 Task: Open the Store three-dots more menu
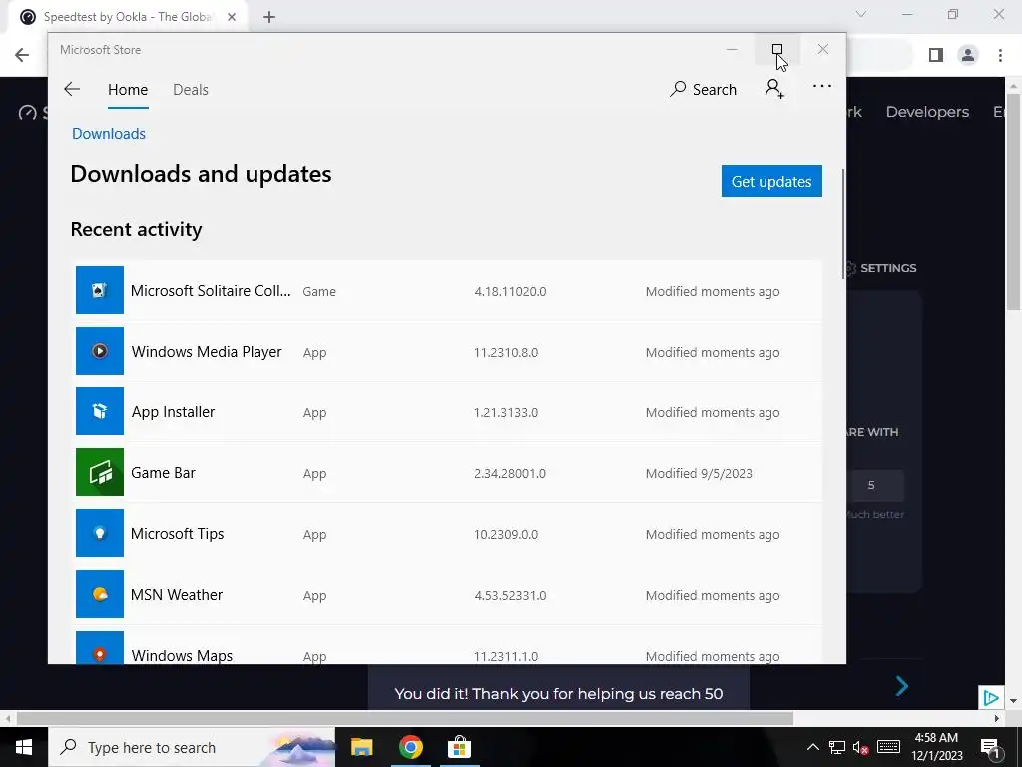[822, 86]
